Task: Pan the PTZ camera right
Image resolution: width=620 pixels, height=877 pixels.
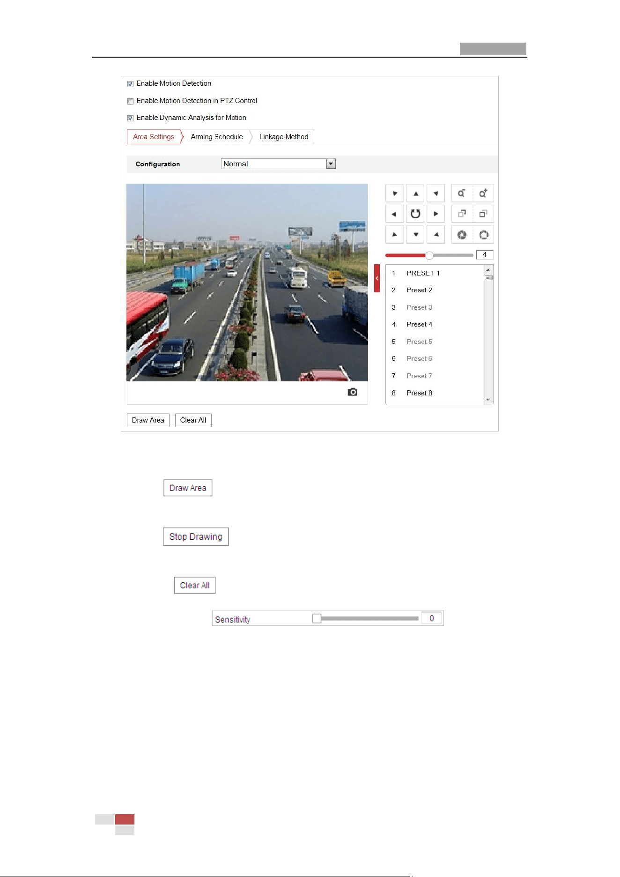Action: (x=436, y=214)
